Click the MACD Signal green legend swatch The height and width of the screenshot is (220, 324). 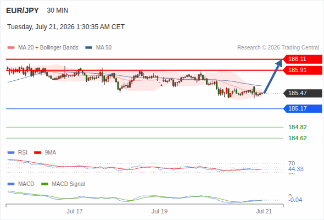point(44,184)
